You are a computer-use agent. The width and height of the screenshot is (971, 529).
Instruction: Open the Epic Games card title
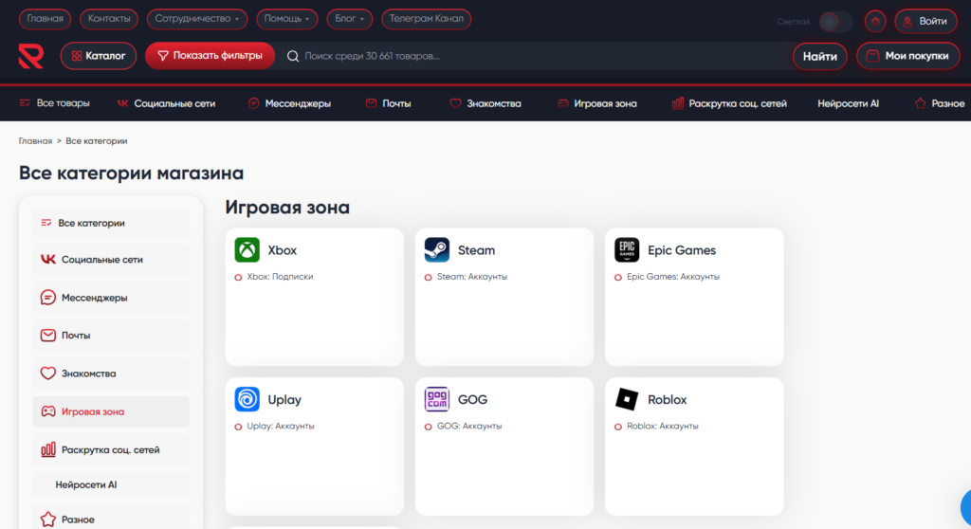pyautogui.click(x=682, y=250)
